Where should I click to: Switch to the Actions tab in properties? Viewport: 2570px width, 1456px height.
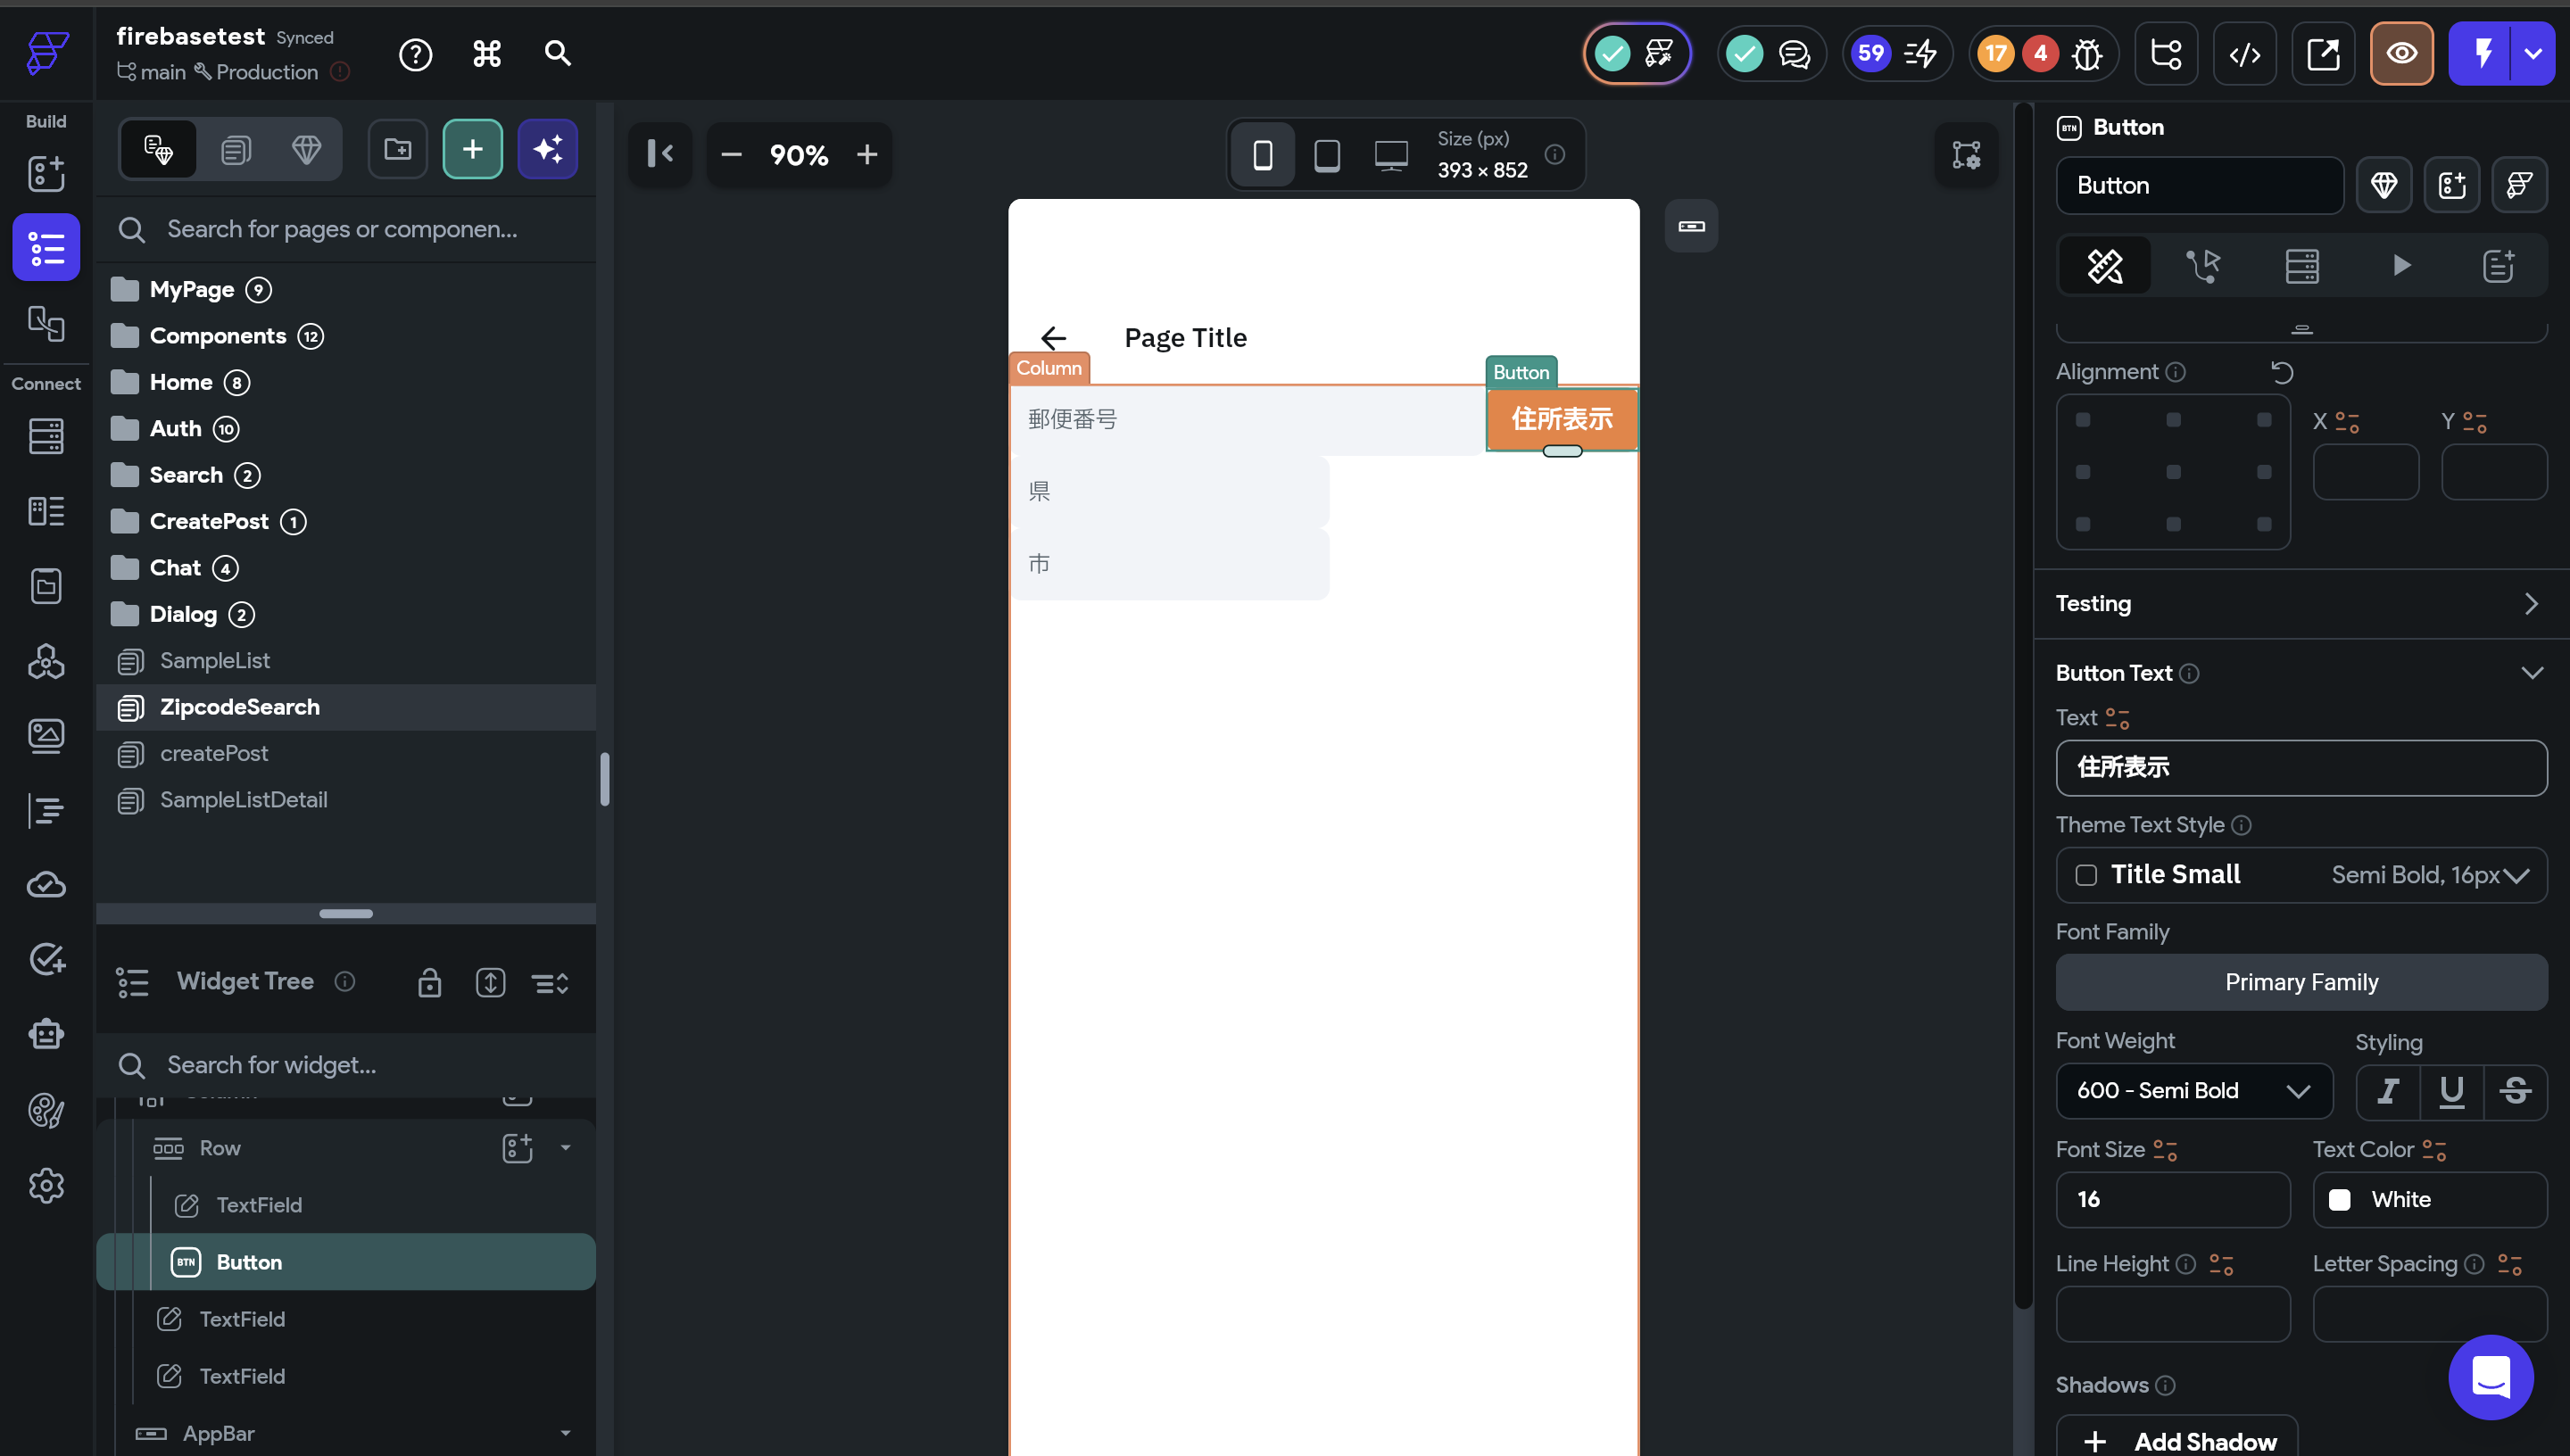(2203, 266)
